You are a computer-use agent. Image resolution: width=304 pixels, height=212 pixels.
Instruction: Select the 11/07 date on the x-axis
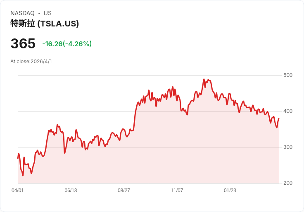click(x=177, y=191)
